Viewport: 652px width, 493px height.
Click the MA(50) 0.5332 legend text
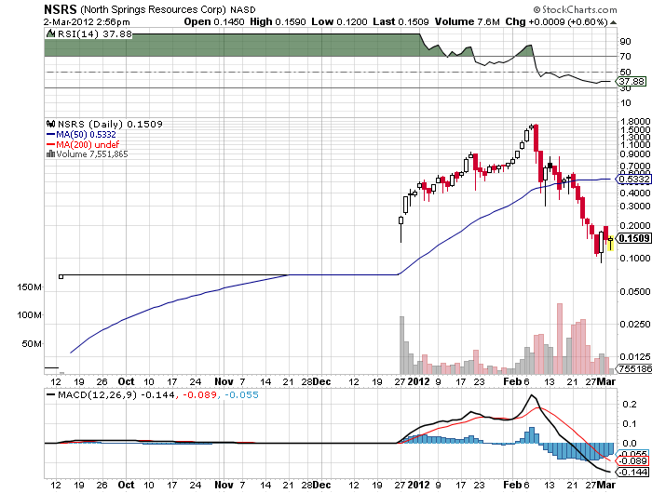tap(86, 135)
